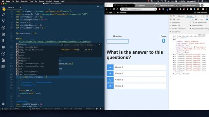Image resolution: width=209 pixels, height=117 pixels.
Task: Open the Debug menu in menu bar
Action: pos(41,1)
